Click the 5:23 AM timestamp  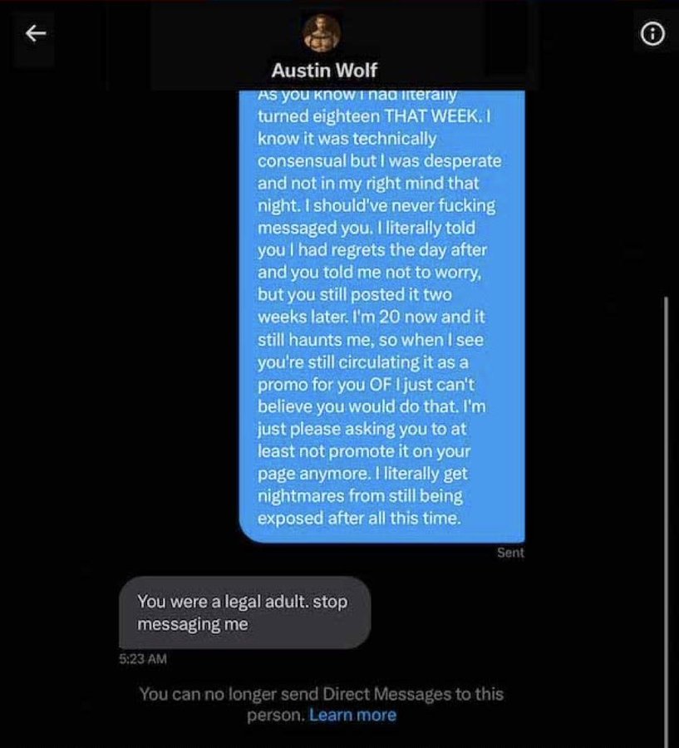(143, 659)
